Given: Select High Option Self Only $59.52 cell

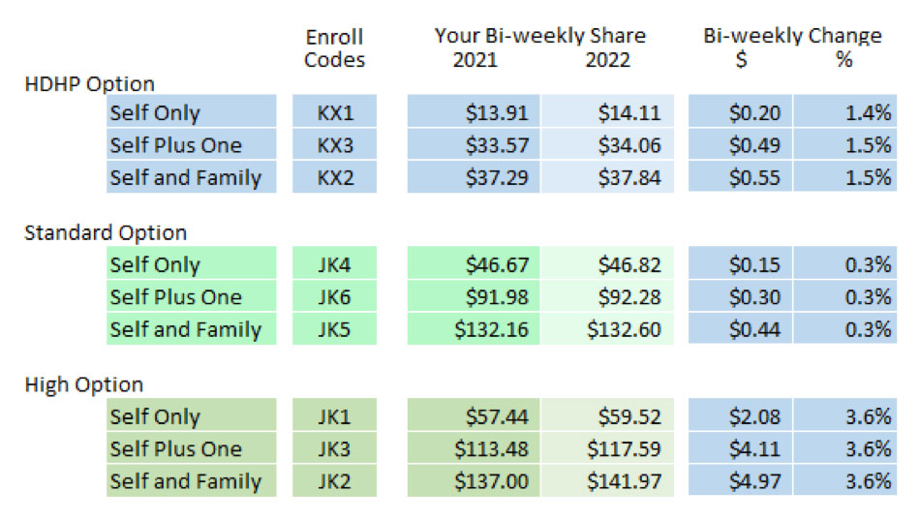Looking at the screenshot, I should click(x=607, y=415).
